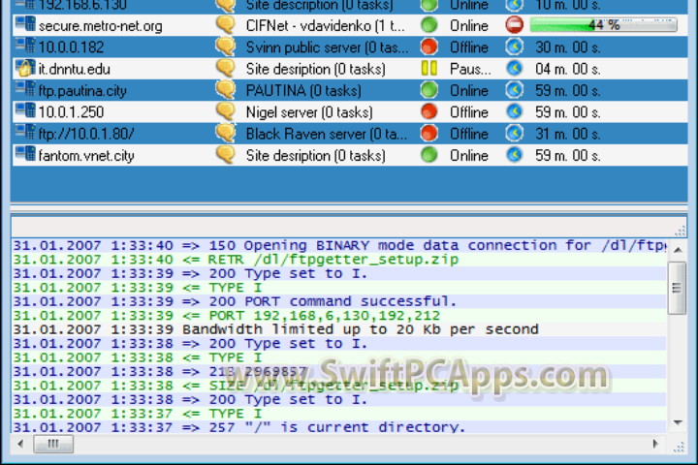Click the horizontal scroll left arrow
Viewport: 698px width, 465px height.
(x=20, y=444)
